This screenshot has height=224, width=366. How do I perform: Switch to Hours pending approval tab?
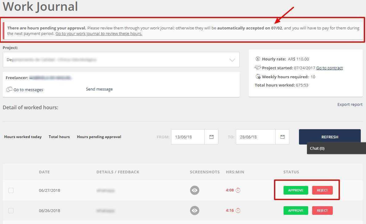pos(99,137)
